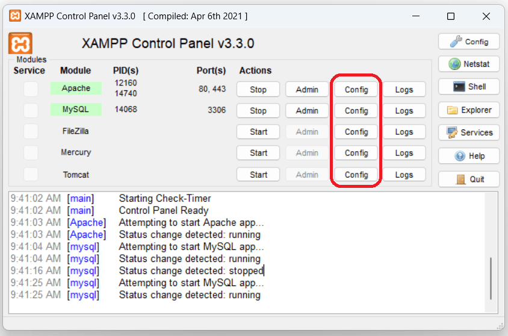View Tomcat Logs
The height and width of the screenshot is (336, 508).
click(404, 175)
